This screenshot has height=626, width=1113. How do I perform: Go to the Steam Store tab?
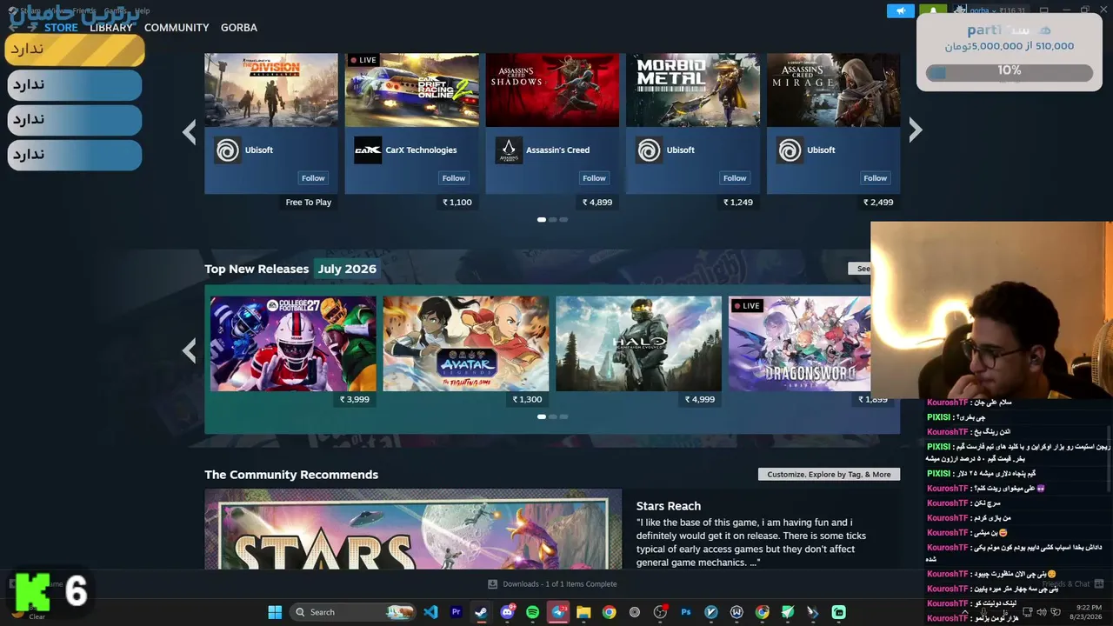[x=61, y=28]
